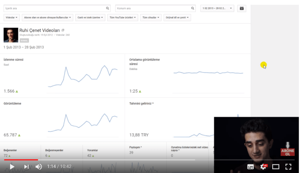Open the Tüm YouTube ürünleri filter
The width and height of the screenshot is (300, 173).
click(122, 17)
